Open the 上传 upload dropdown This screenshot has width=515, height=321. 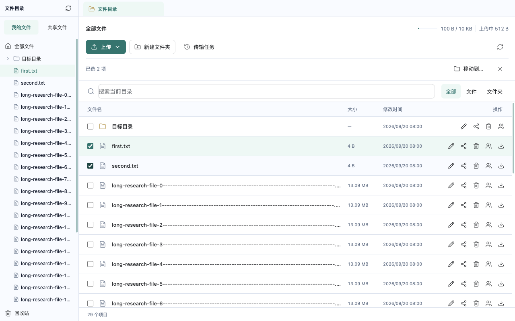pyautogui.click(x=106, y=47)
